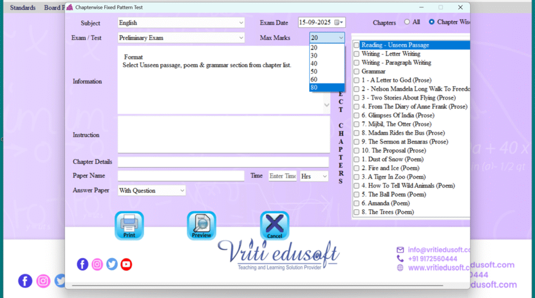Open the Twitter icon in dialog footer
The height and width of the screenshot is (298, 535).
click(x=112, y=265)
